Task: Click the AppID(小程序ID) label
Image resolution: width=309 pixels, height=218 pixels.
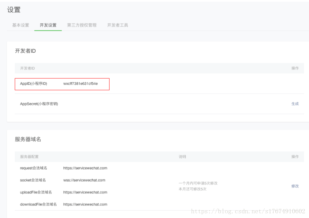Action: click(x=34, y=84)
